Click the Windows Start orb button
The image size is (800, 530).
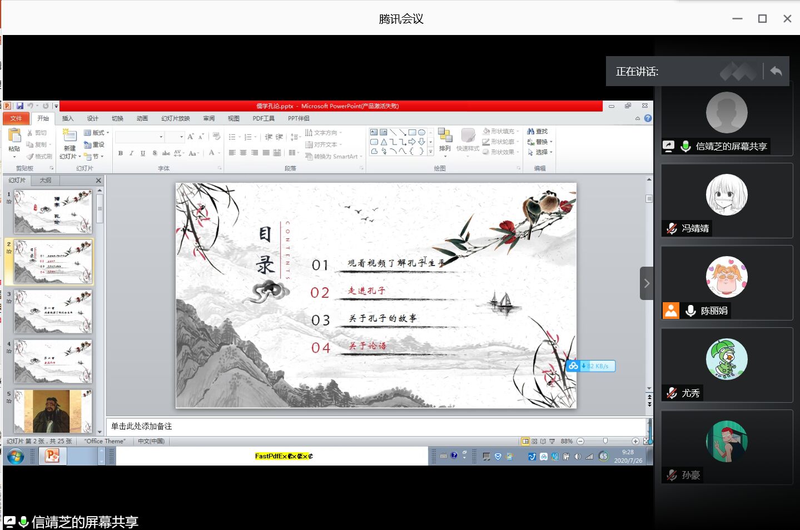point(16,457)
